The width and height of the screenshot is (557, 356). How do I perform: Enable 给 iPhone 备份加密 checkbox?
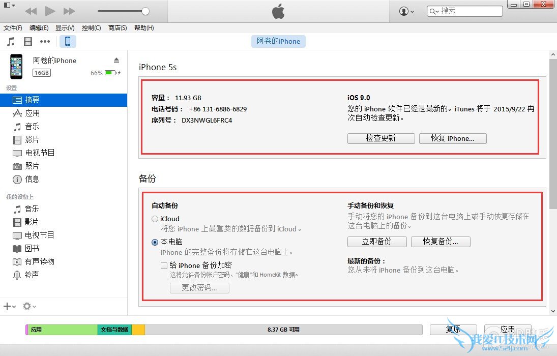pyautogui.click(x=164, y=265)
